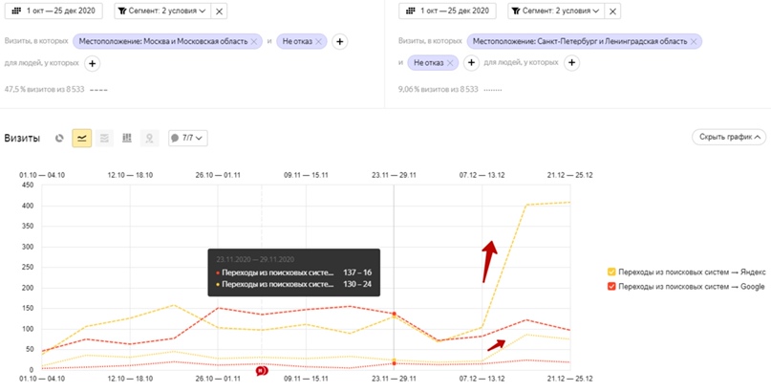Click the 47,5 % визитов из 8 533 text
Image resolution: width=771 pixels, height=392 pixels.
pyautogui.click(x=44, y=90)
